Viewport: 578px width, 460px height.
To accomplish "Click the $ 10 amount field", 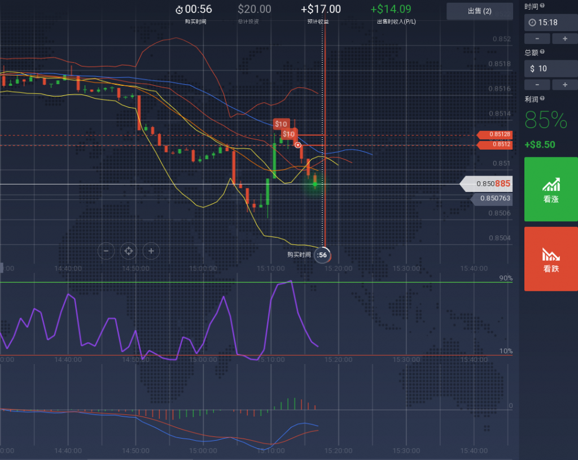I will point(550,68).
